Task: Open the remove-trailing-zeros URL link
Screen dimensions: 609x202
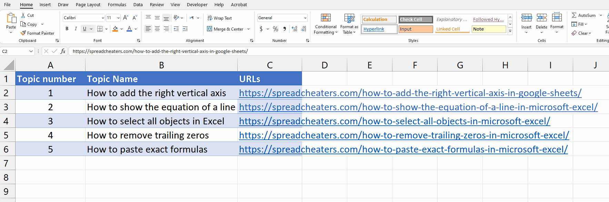Action: pos(403,135)
